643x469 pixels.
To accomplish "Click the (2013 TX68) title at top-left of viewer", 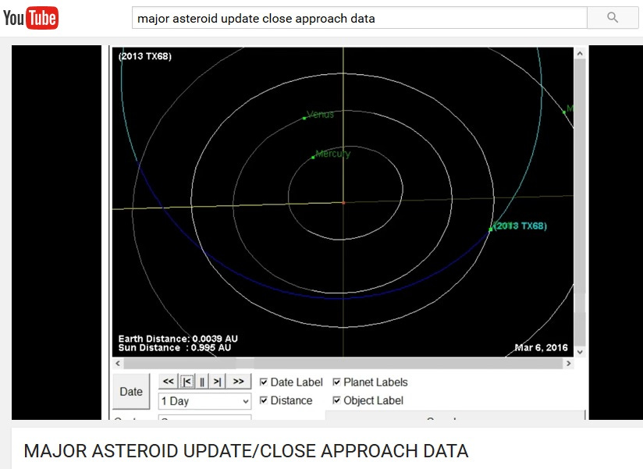I will [x=145, y=56].
